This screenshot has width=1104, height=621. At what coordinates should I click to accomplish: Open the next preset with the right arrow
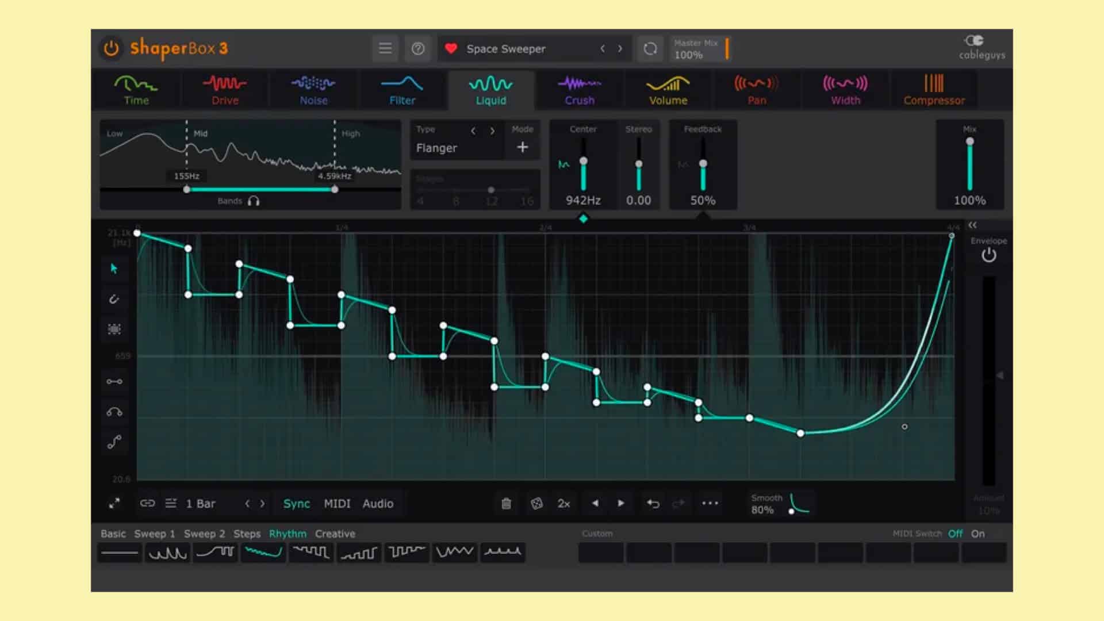tap(620, 49)
